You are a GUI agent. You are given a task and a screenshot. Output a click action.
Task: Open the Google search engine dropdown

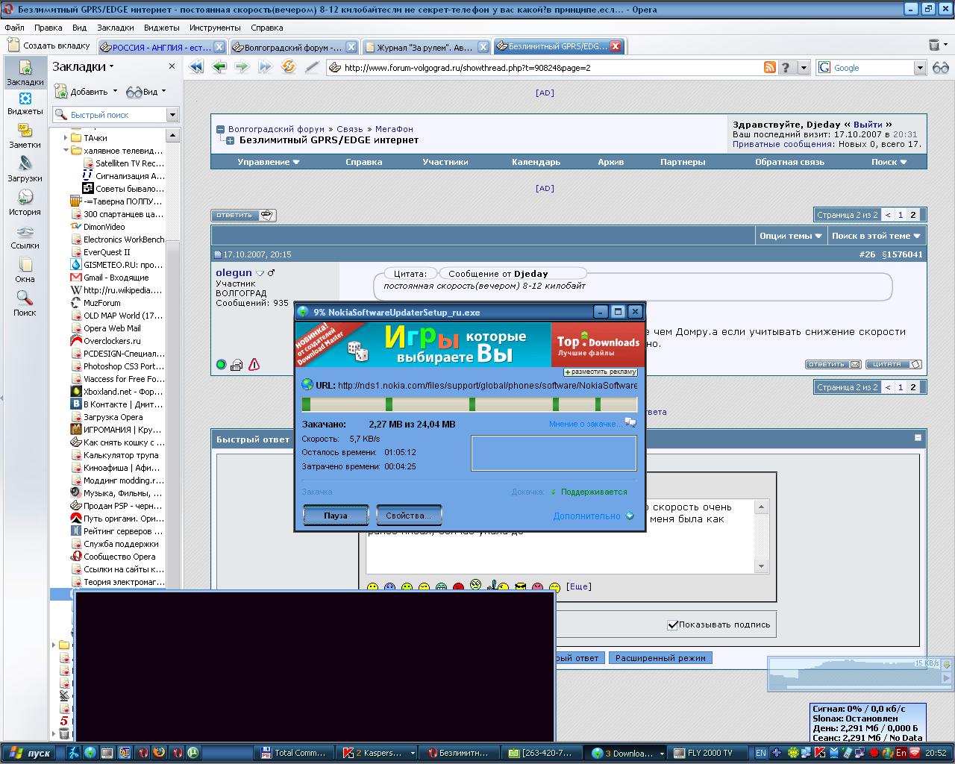[x=919, y=68]
